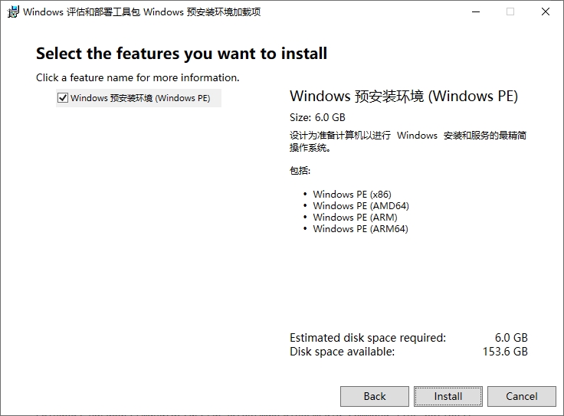Minimize the ADK setup window
Viewport: 564px width, 416px height.
click(x=476, y=11)
